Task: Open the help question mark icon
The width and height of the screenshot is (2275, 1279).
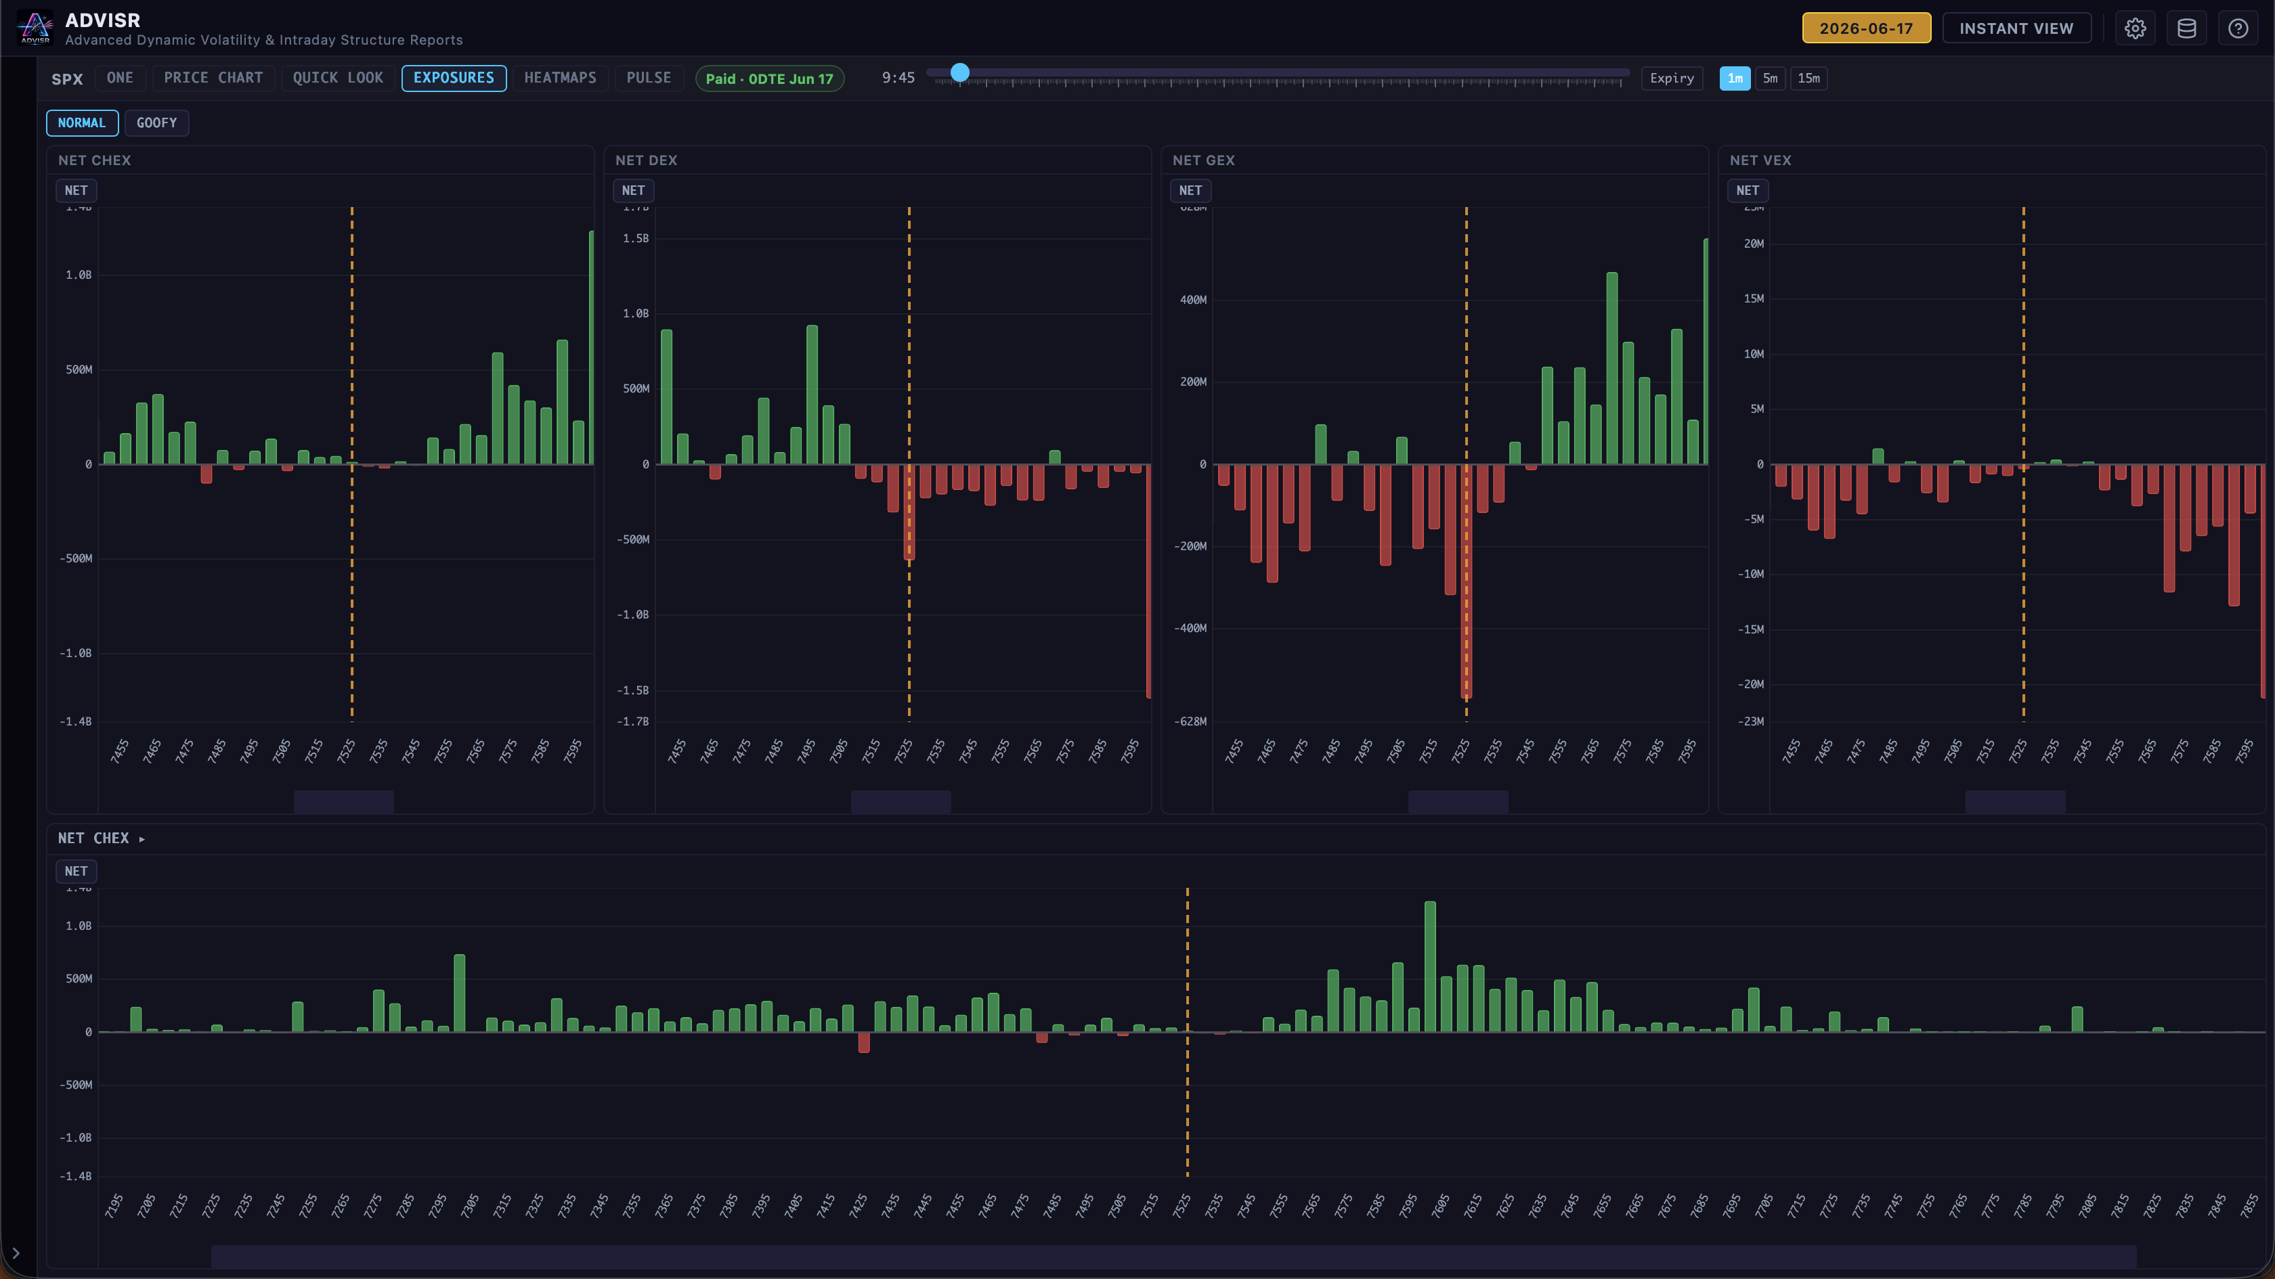Action: pyautogui.click(x=2238, y=28)
